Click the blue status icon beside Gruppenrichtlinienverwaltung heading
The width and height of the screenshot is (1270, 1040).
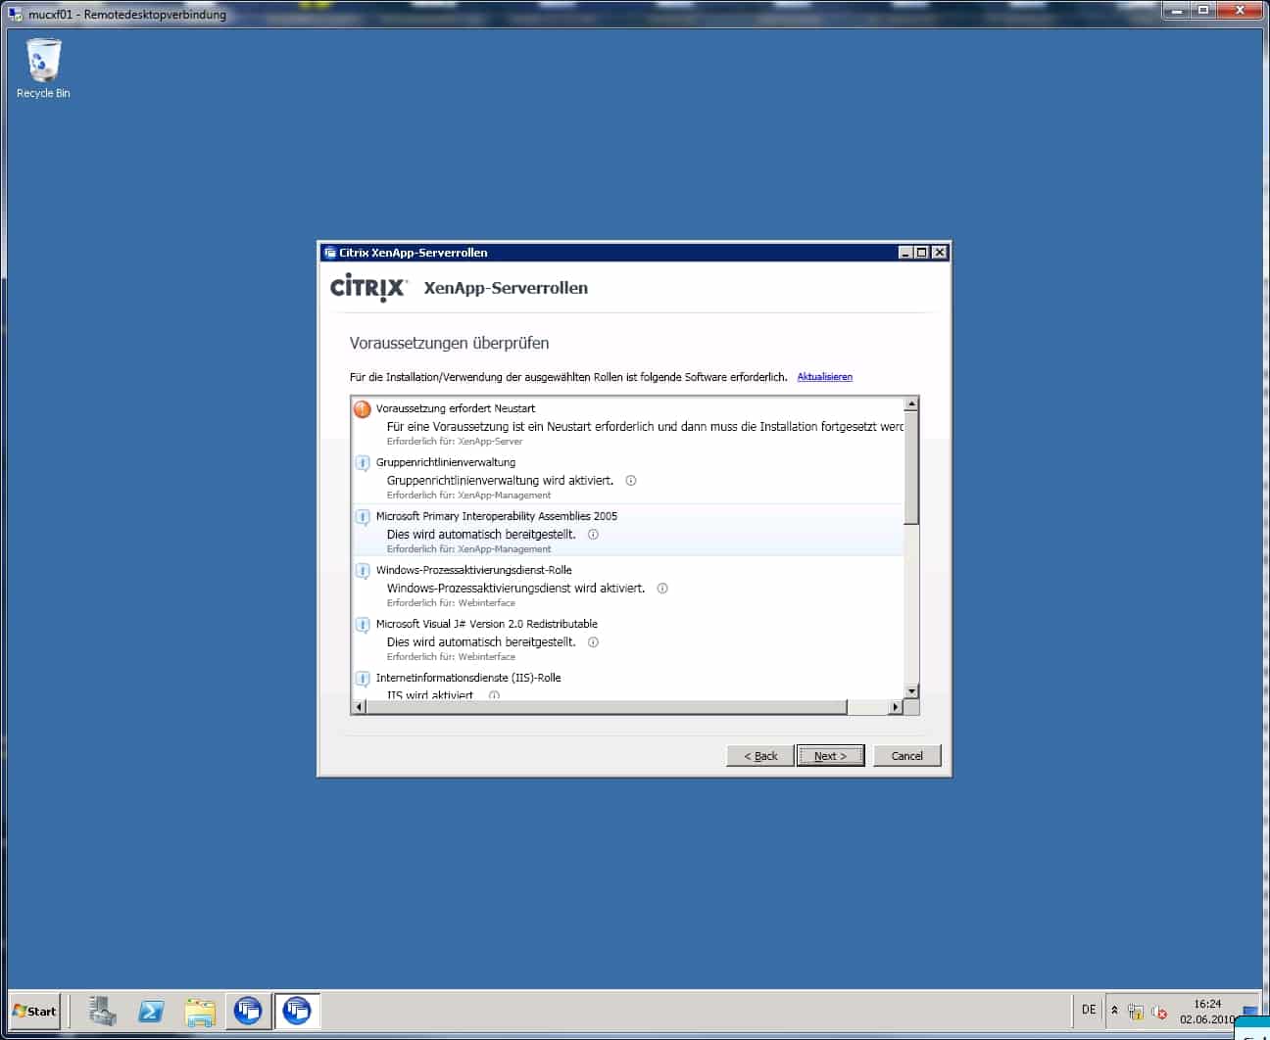(x=363, y=463)
